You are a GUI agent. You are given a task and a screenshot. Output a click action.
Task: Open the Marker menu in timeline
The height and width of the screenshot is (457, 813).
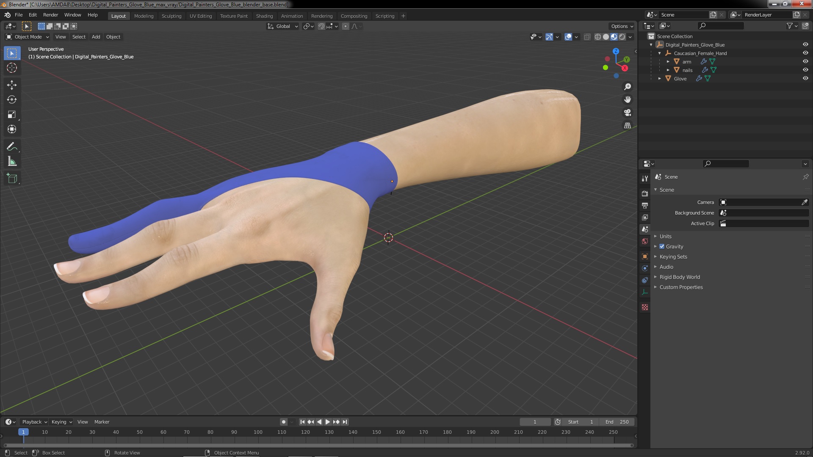click(x=102, y=422)
